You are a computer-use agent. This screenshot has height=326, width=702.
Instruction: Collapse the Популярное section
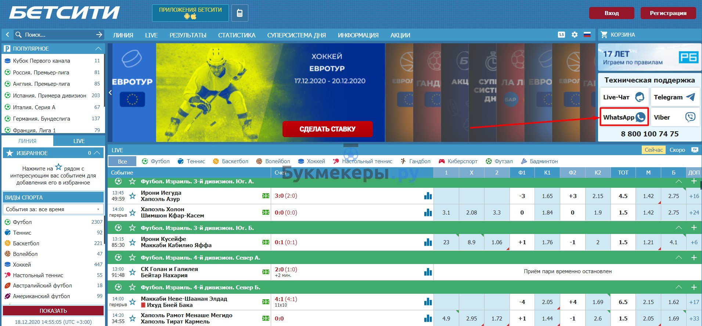coord(98,48)
